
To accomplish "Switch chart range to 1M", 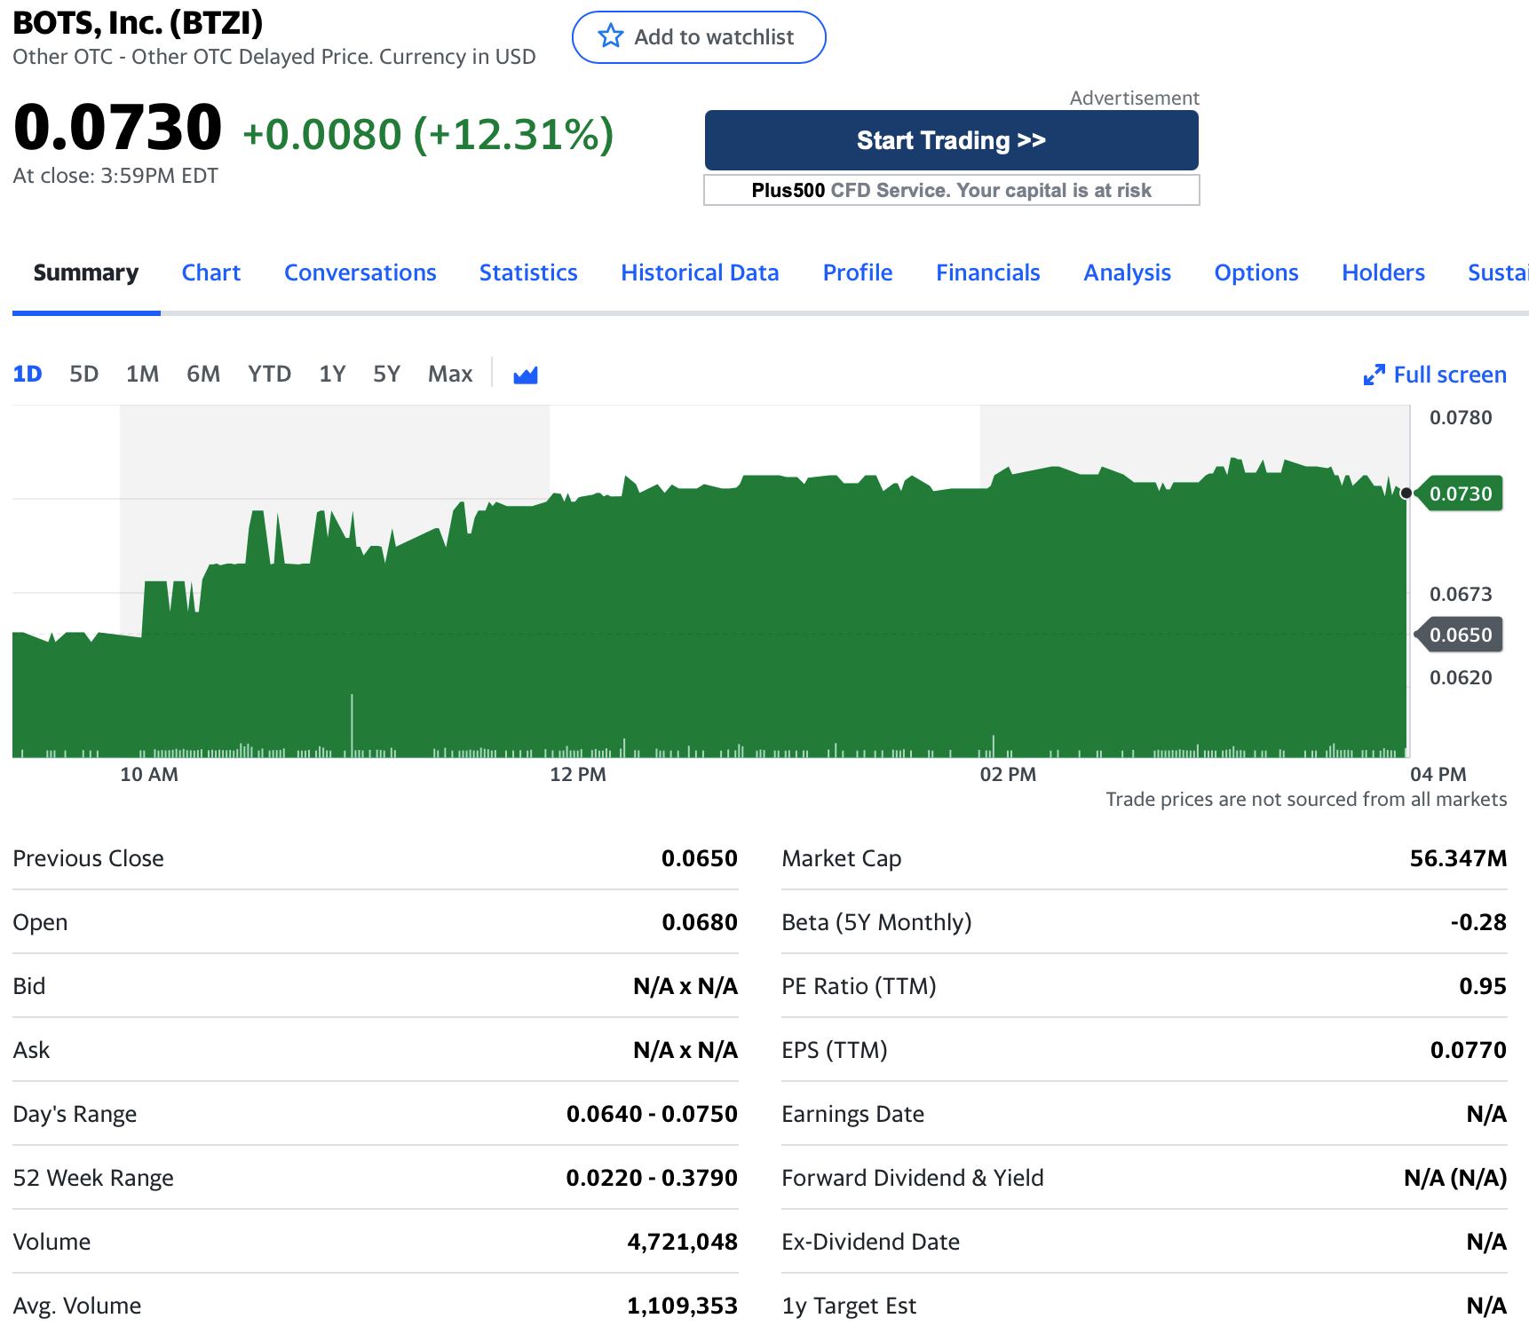I will click(x=142, y=374).
